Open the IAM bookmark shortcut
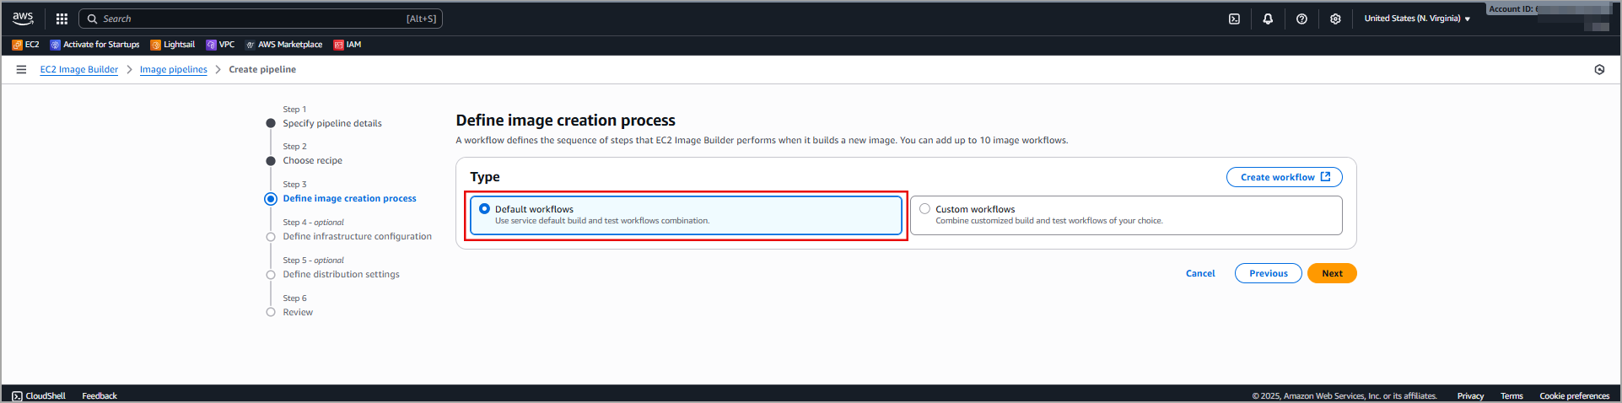This screenshot has width=1622, height=403. (x=348, y=45)
